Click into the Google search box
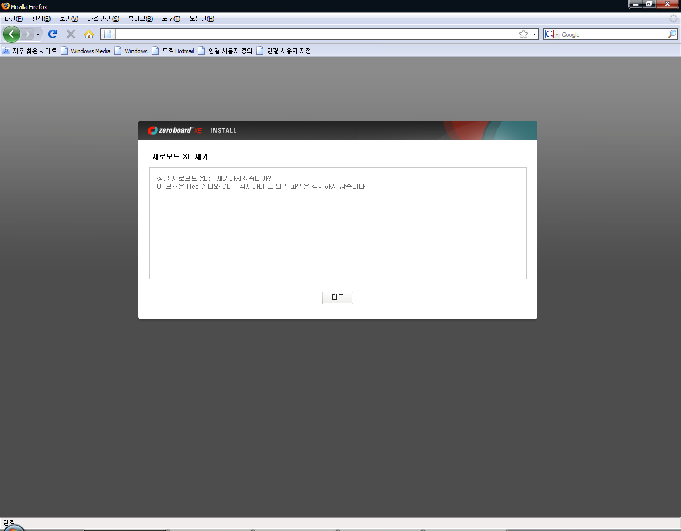Image resolution: width=681 pixels, height=531 pixels. [613, 34]
